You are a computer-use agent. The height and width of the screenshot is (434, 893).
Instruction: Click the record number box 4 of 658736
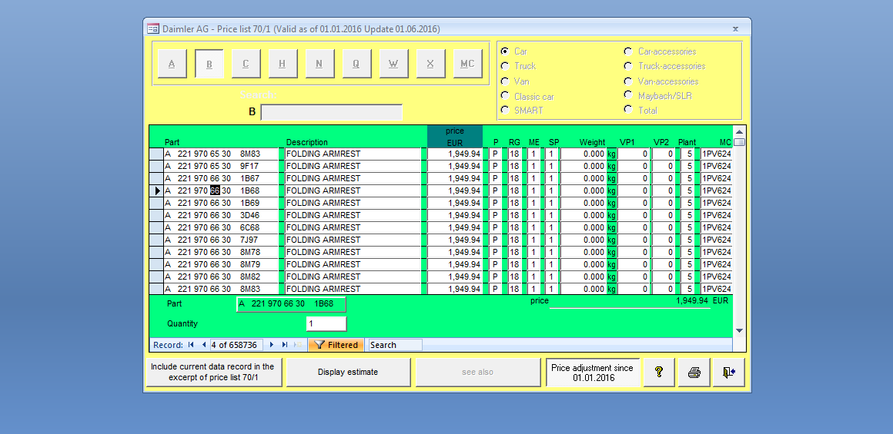pos(236,345)
